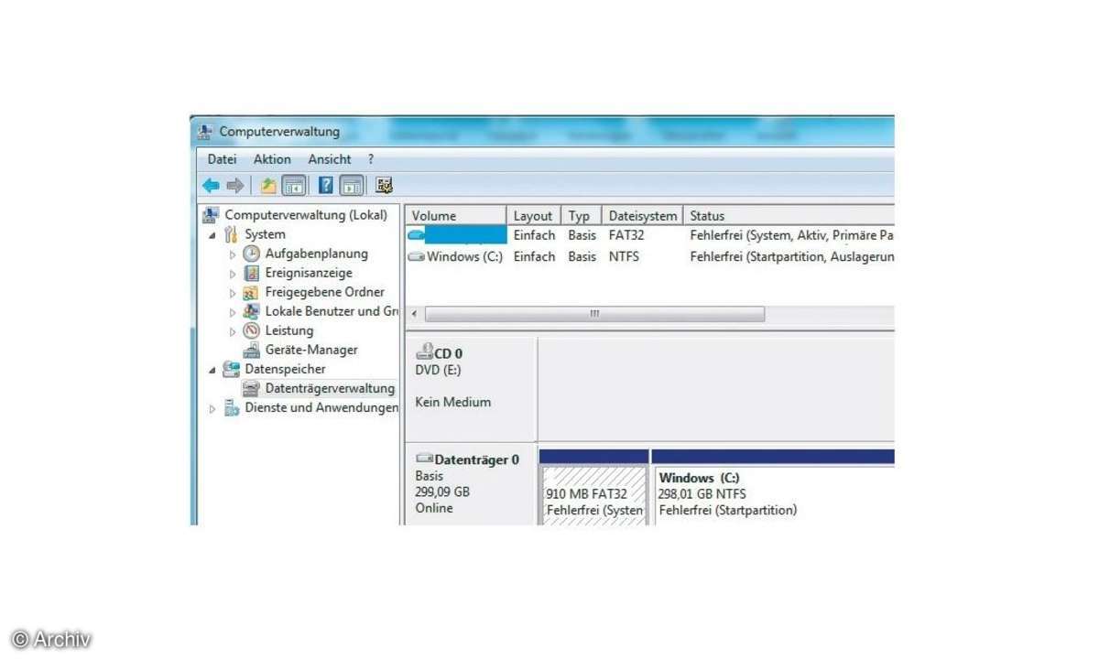Toggle the action pane toolbar icon
The image size is (1099, 659).
click(352, 186)
